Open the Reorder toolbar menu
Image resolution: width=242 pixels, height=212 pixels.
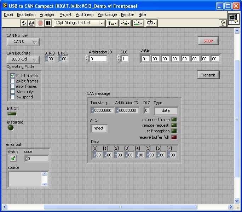(x=151, y=23)
